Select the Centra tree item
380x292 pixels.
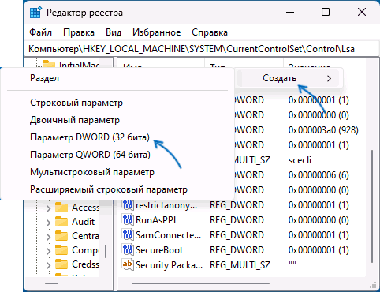coord(85,236)
